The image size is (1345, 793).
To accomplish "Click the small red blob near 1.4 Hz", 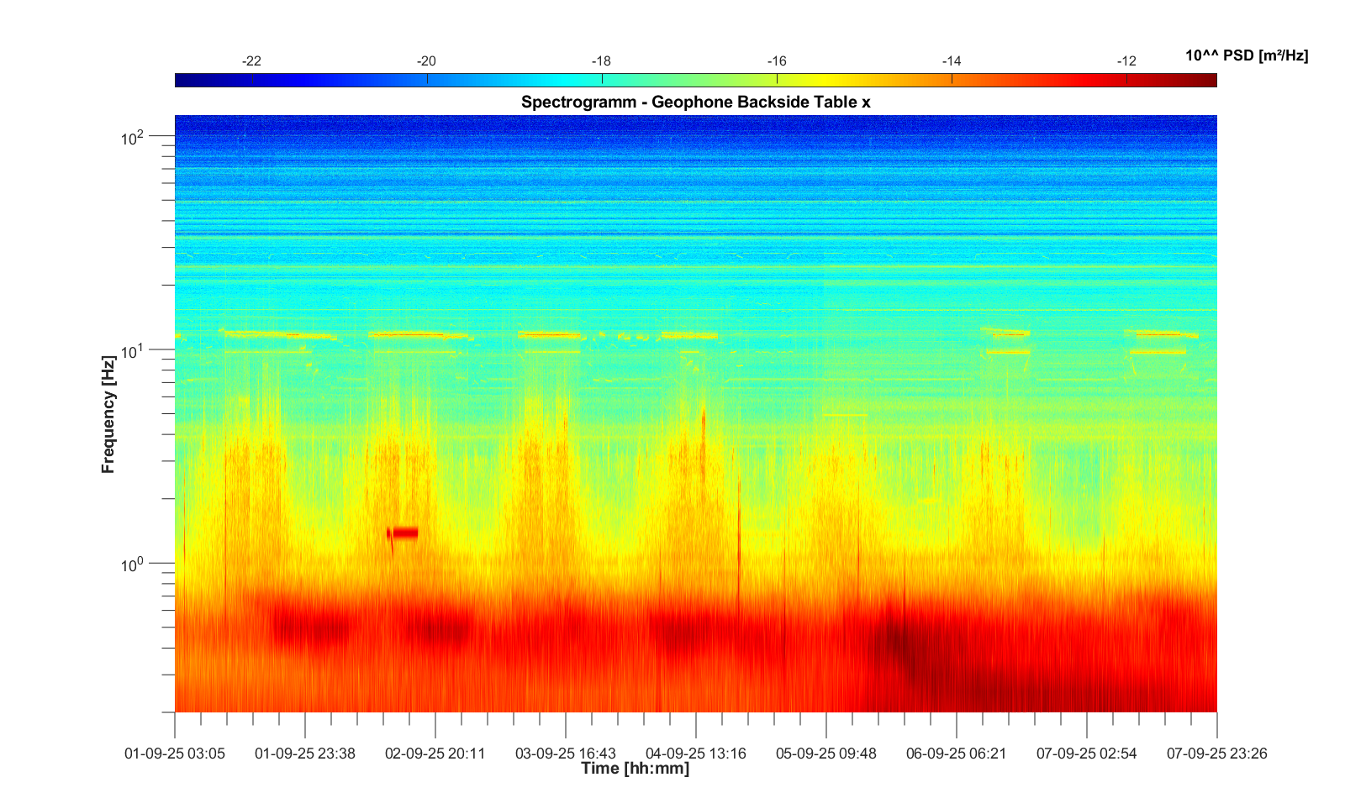I will [x=404, y=533].
